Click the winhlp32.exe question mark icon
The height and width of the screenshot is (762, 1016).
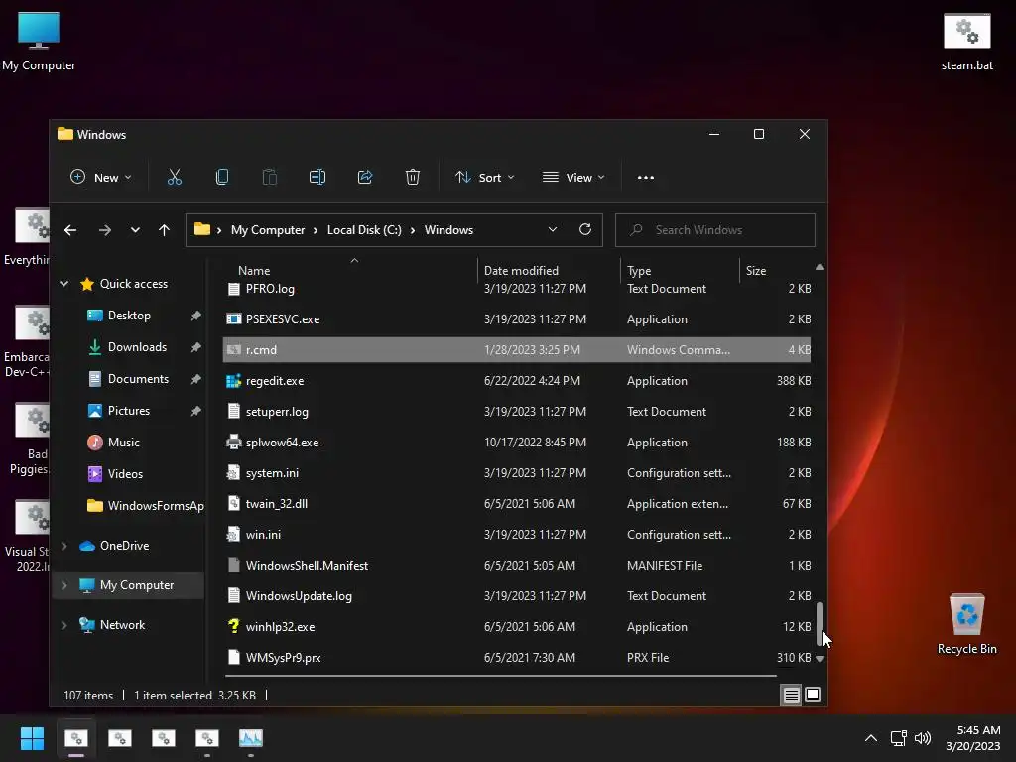click(x=233, y=627)
